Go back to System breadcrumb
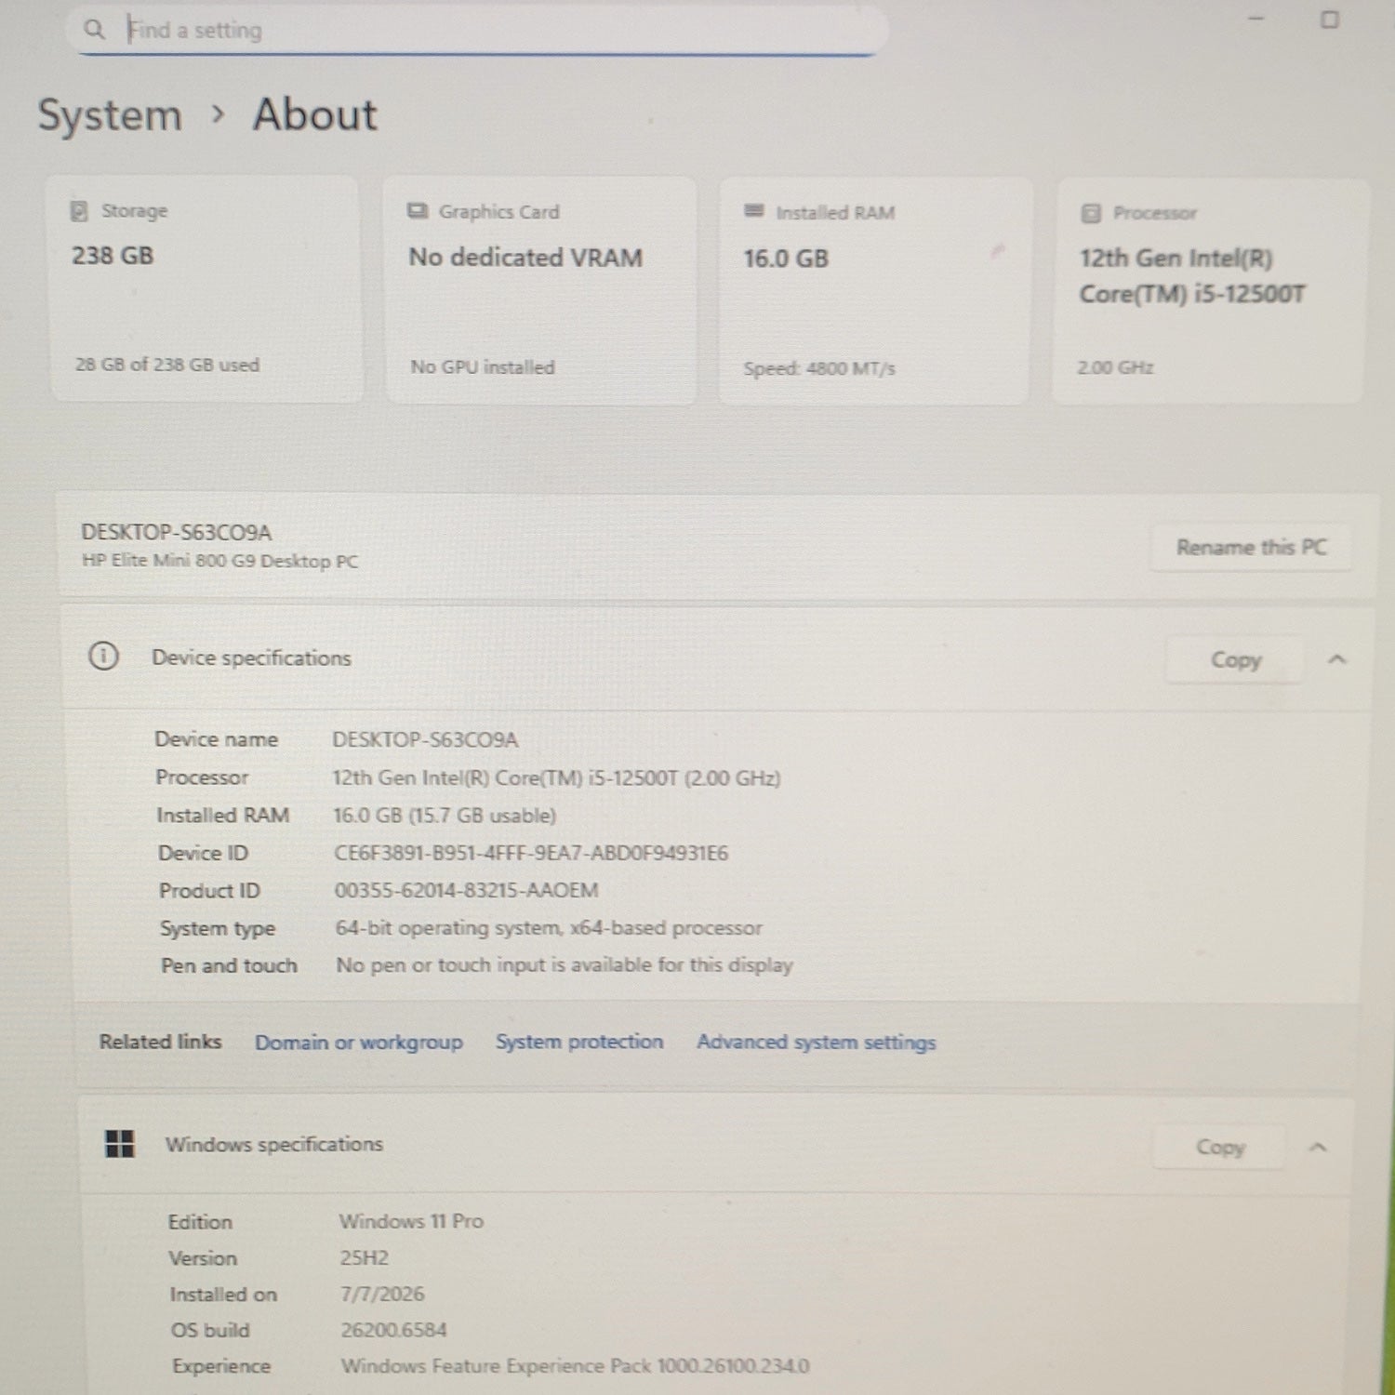The height and width of the screenshot is (1395, 1395). (110, 116)
